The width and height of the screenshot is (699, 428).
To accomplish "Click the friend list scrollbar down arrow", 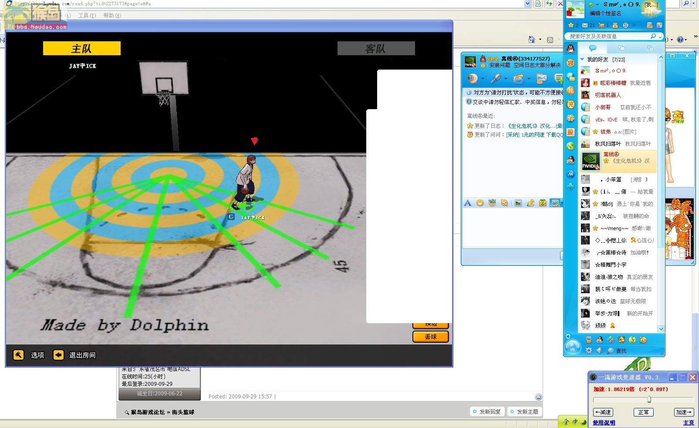I will pos(661,329).
